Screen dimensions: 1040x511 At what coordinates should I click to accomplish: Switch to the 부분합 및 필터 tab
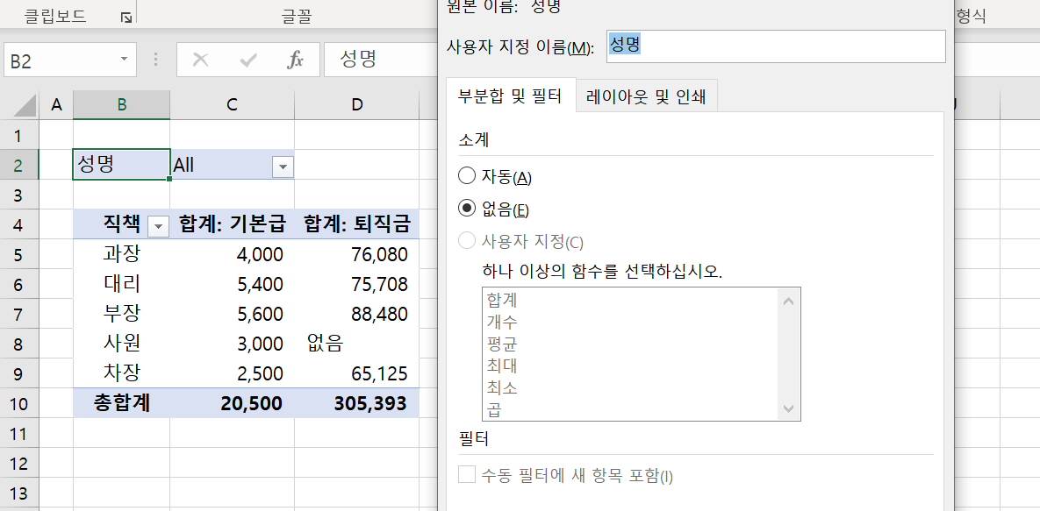510,96
